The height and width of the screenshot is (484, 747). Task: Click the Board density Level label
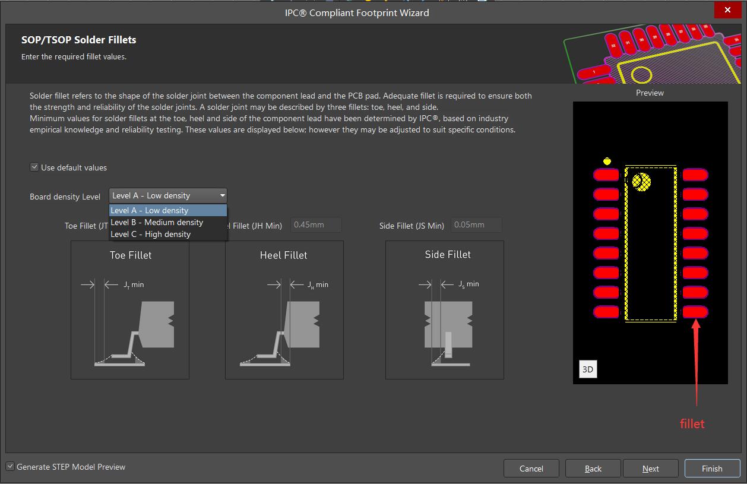point(65,197)
